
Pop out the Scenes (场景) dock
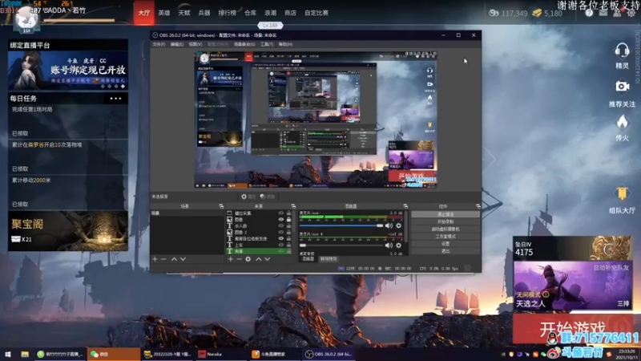coord(221,206)
